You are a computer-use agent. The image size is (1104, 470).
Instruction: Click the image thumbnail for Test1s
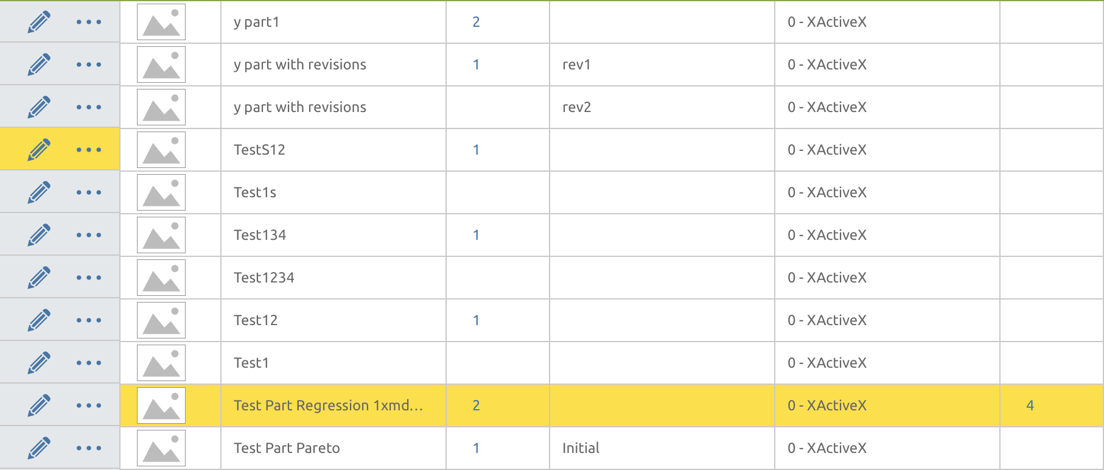coord(161,192)
